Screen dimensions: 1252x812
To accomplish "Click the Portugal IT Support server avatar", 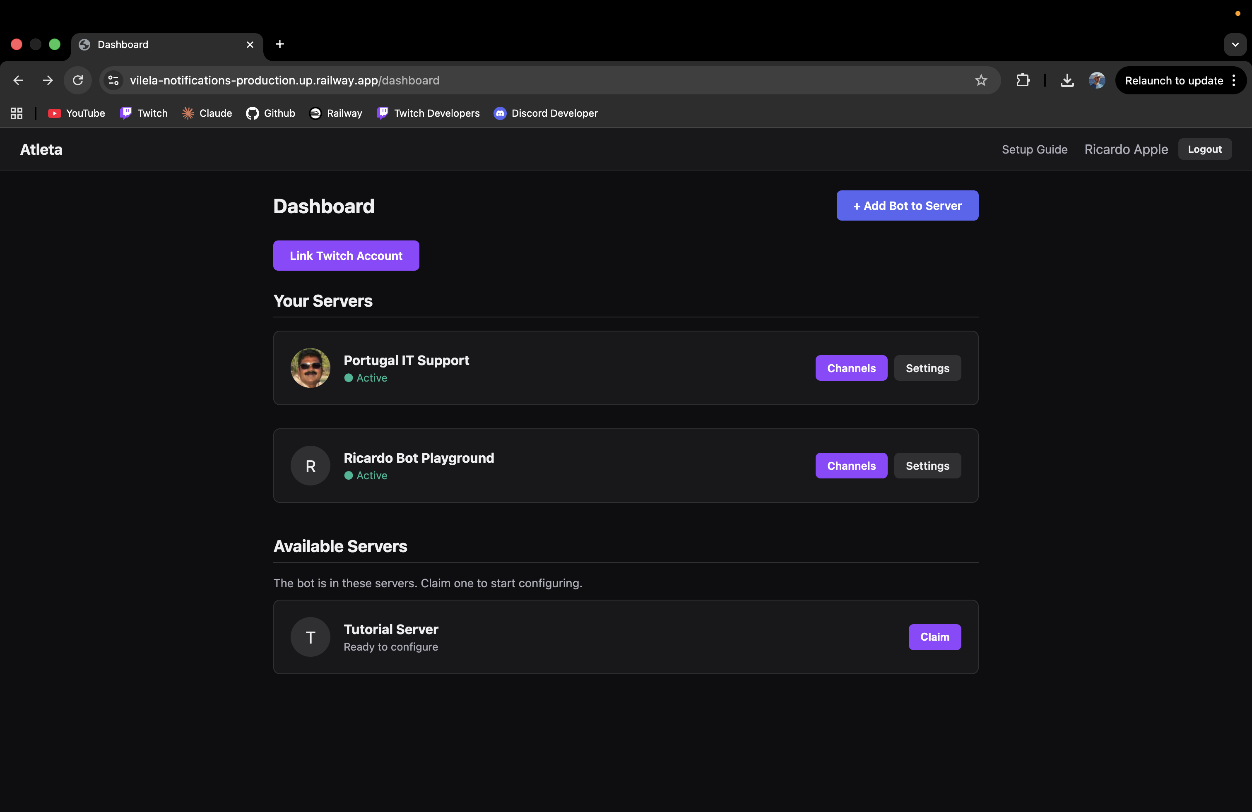I will (311, 368).
